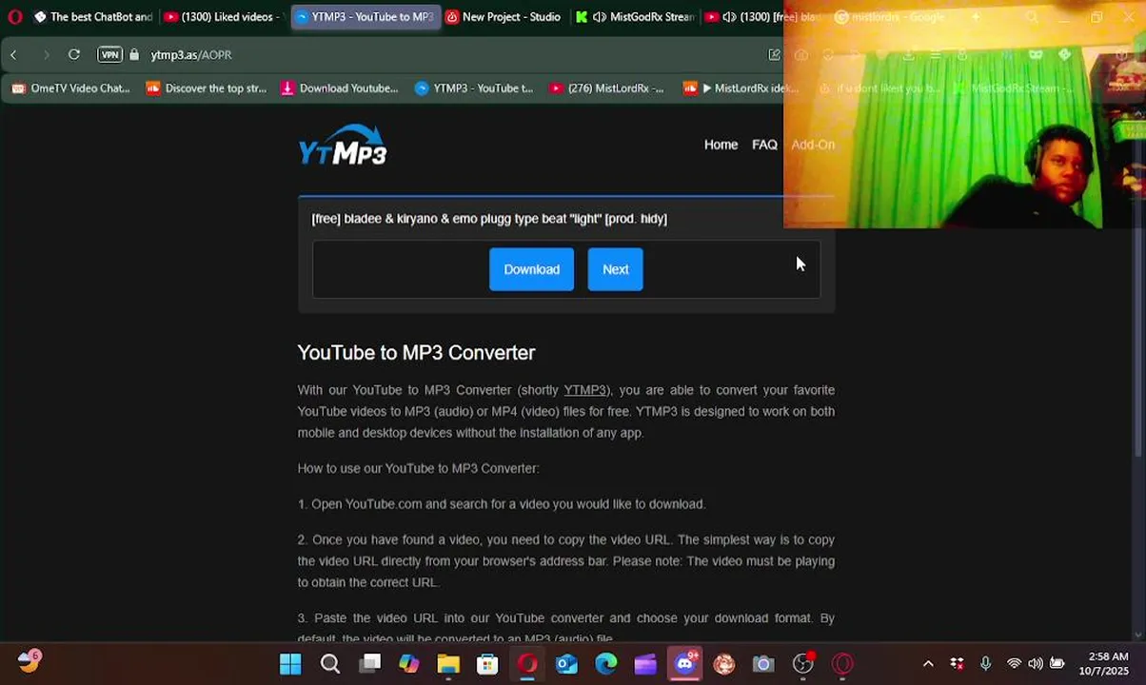Open Microsoft Edge from taskbar
The image size is (1146, 685).
pos(606,664)
